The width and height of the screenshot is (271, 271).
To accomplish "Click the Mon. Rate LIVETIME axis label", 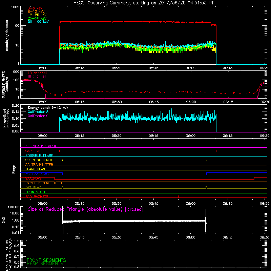I will (8, 254).
